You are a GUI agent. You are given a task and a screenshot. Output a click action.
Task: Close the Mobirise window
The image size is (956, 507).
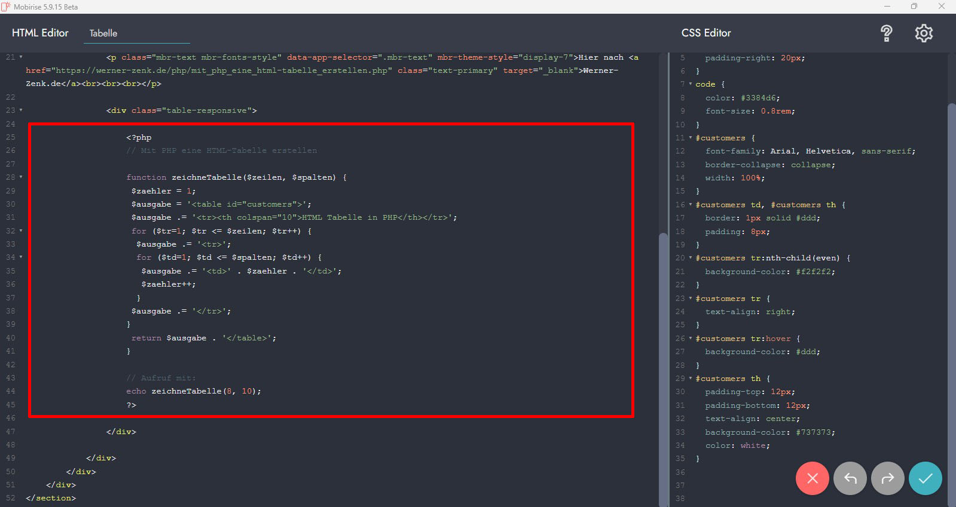coord(942,7)
